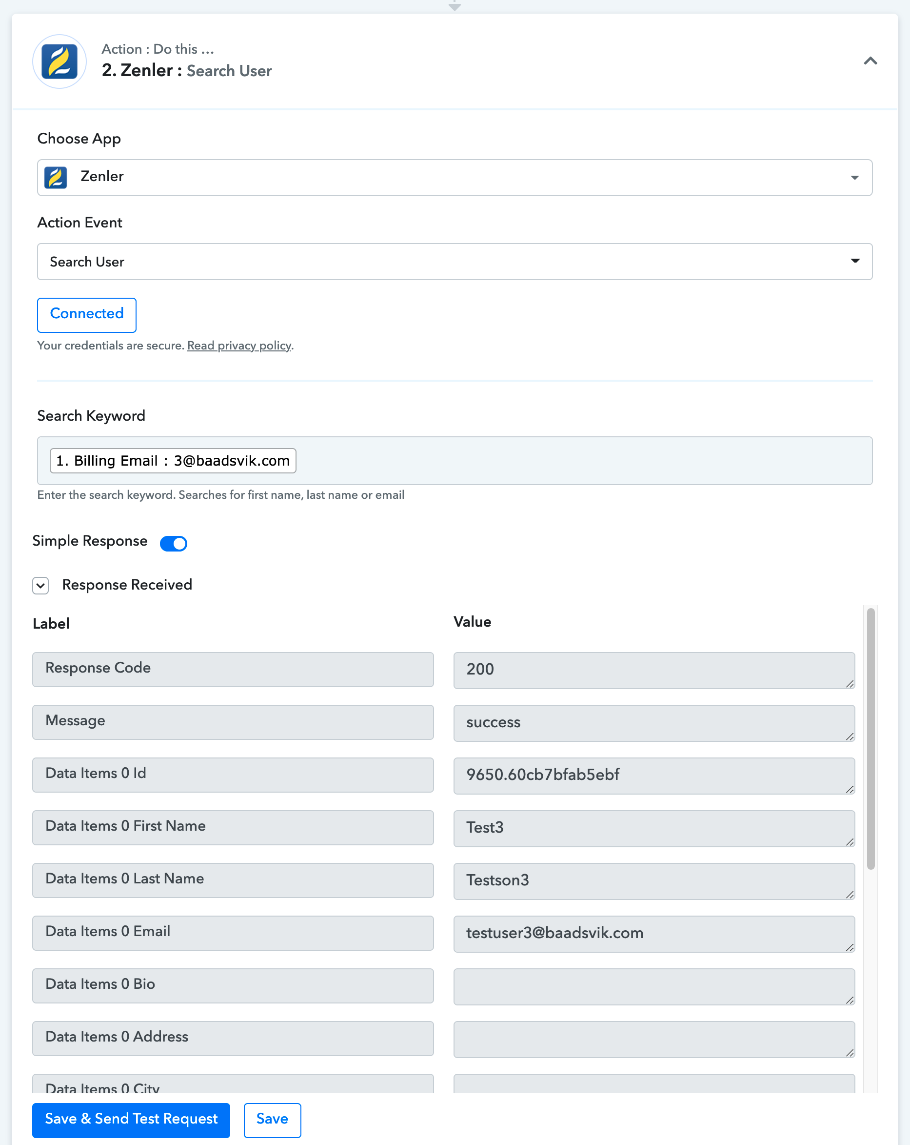Click the resize handle of Last Name value
Viewport: 910px width, 1145px height.
(850, 895)
